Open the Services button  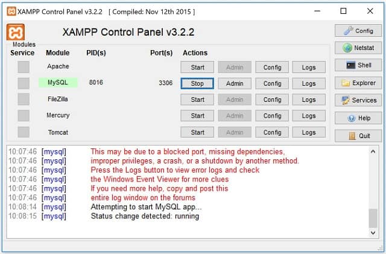358,100
